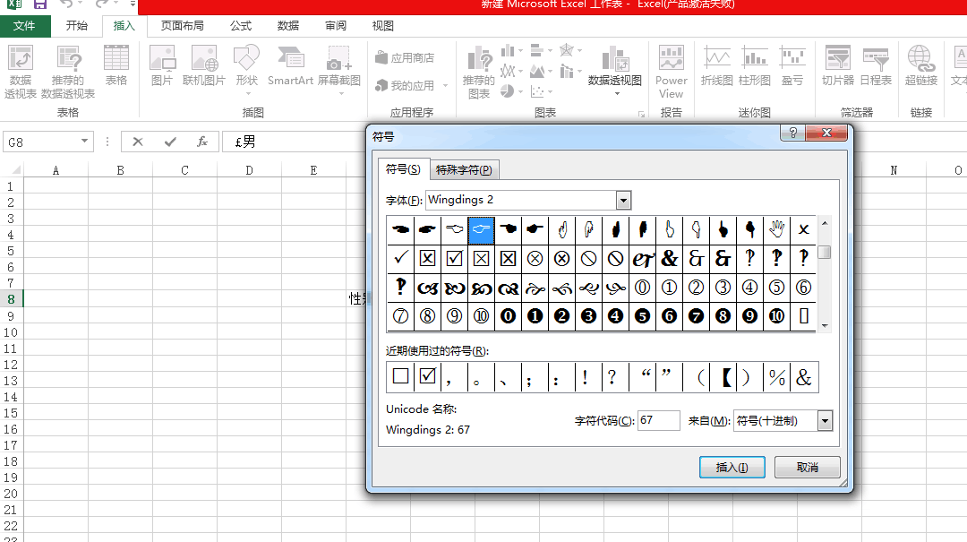Screen dimensions: 967x542
Task: Click the 字符代码 character code field
Action: 658,421
